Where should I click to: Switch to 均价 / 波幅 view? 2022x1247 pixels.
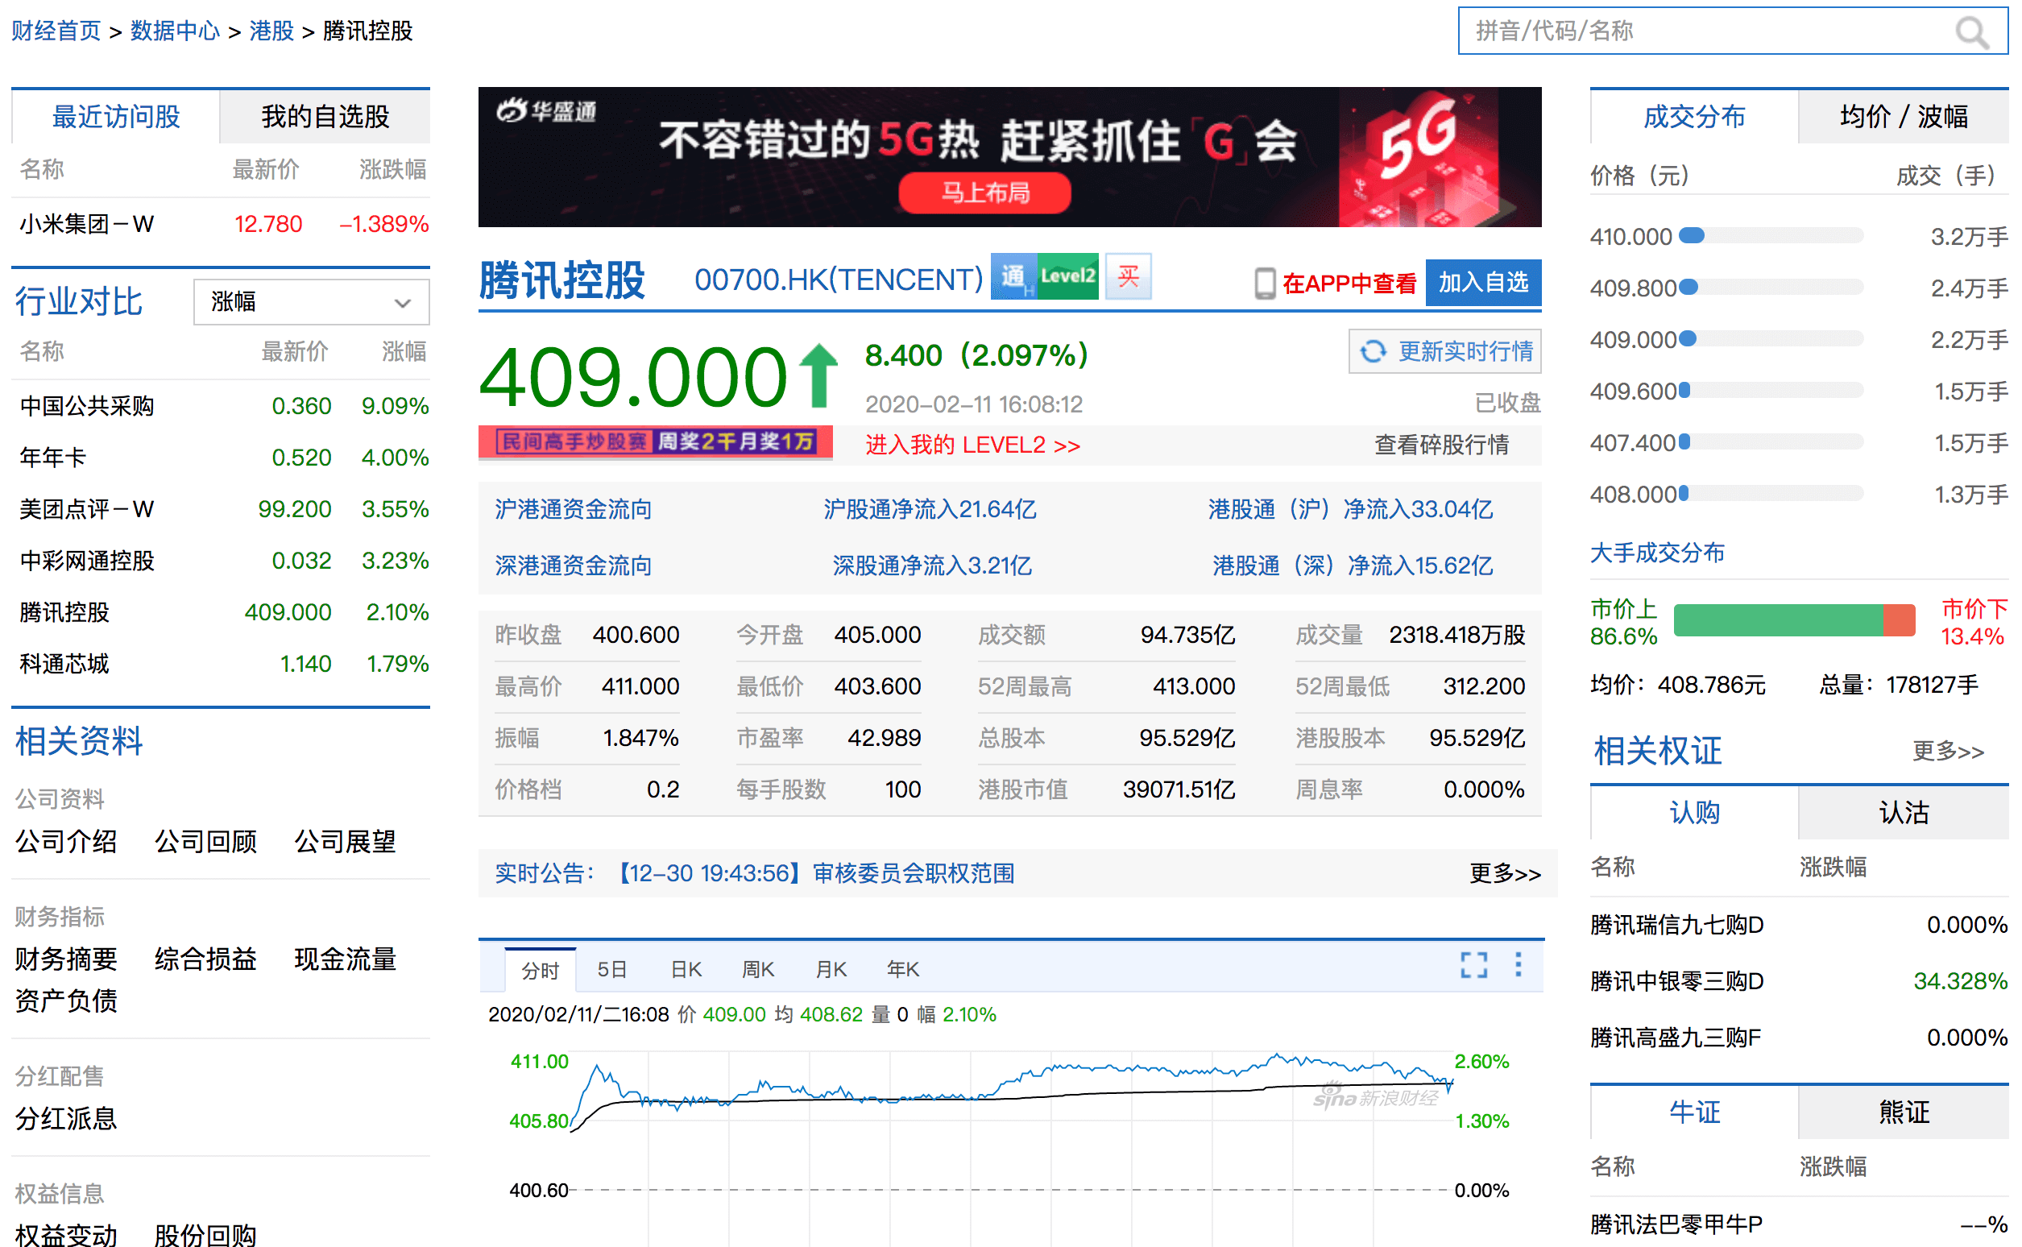[x=1904, y=117]
